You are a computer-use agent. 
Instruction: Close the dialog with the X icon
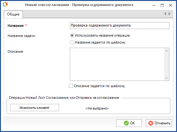click(170, 5)
